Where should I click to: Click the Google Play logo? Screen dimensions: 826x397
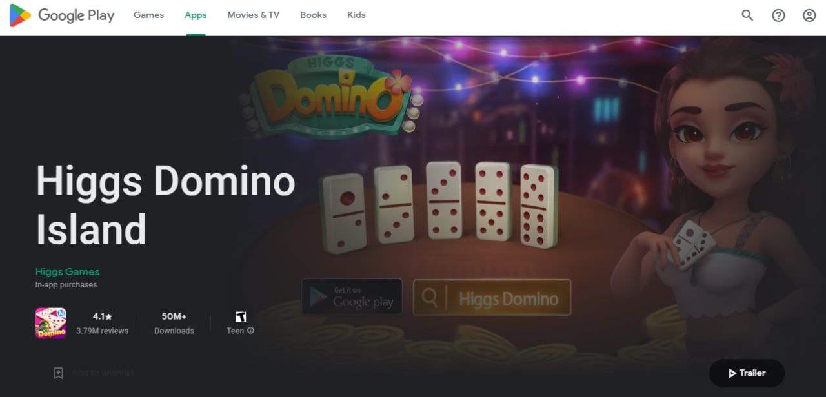pyautogui.click(x=62, y=15)
